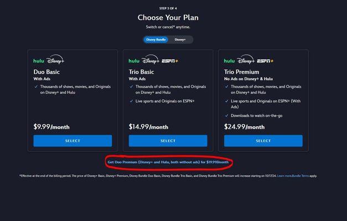Select the Trio Premium plan
This screenshot has width=347, height=221.
(x=263, y=141)
